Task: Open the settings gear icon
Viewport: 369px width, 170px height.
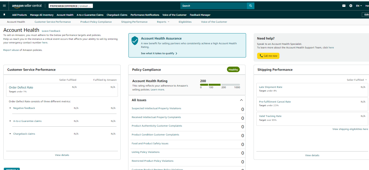Action: pyautogui.click(x=351, y=6)
